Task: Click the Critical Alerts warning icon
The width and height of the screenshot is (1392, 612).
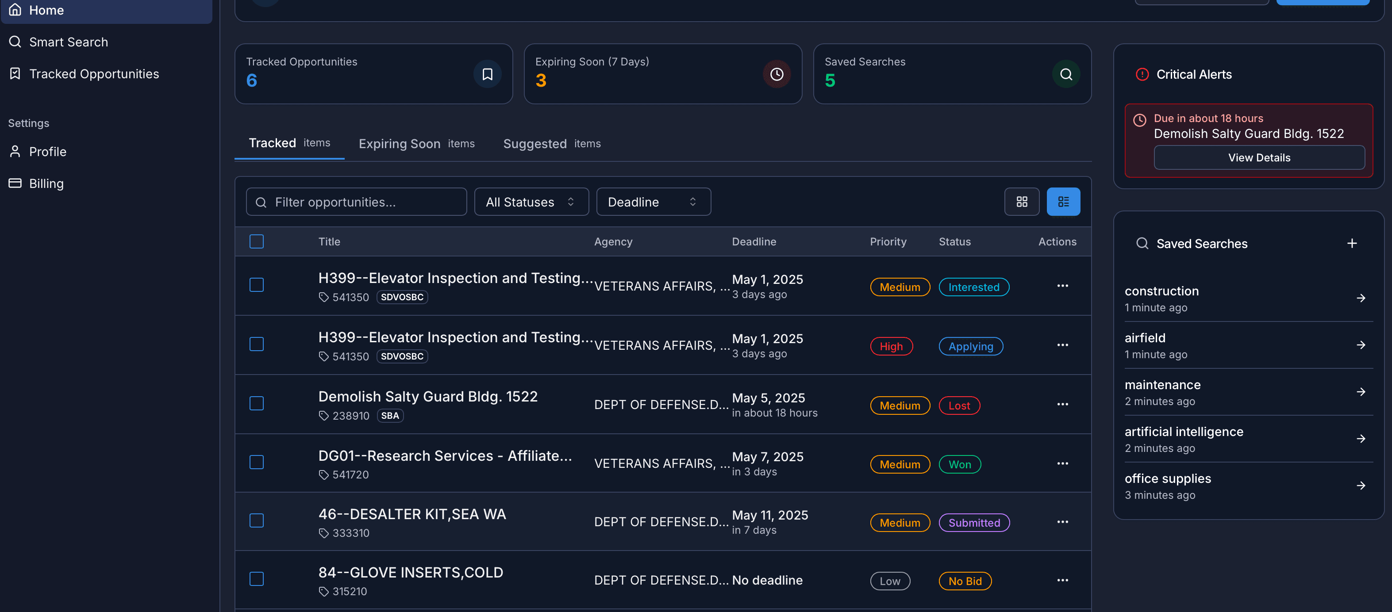Action: (1142, 75)
